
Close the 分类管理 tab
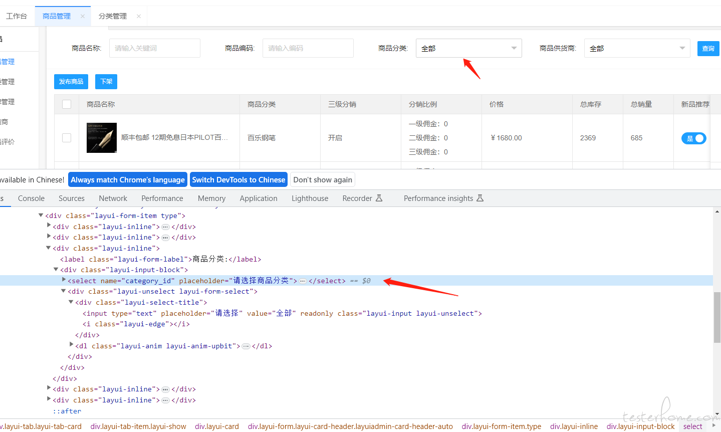click(x=139, y=17)
